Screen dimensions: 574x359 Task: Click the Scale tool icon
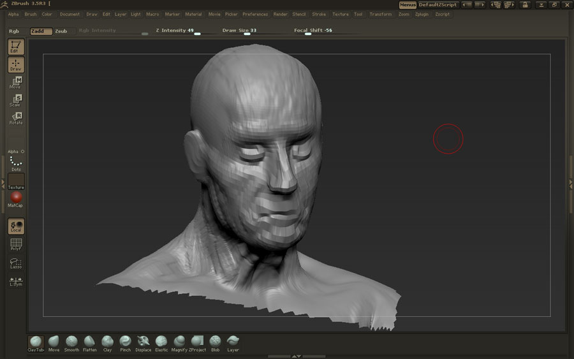(x=16, y=100)
